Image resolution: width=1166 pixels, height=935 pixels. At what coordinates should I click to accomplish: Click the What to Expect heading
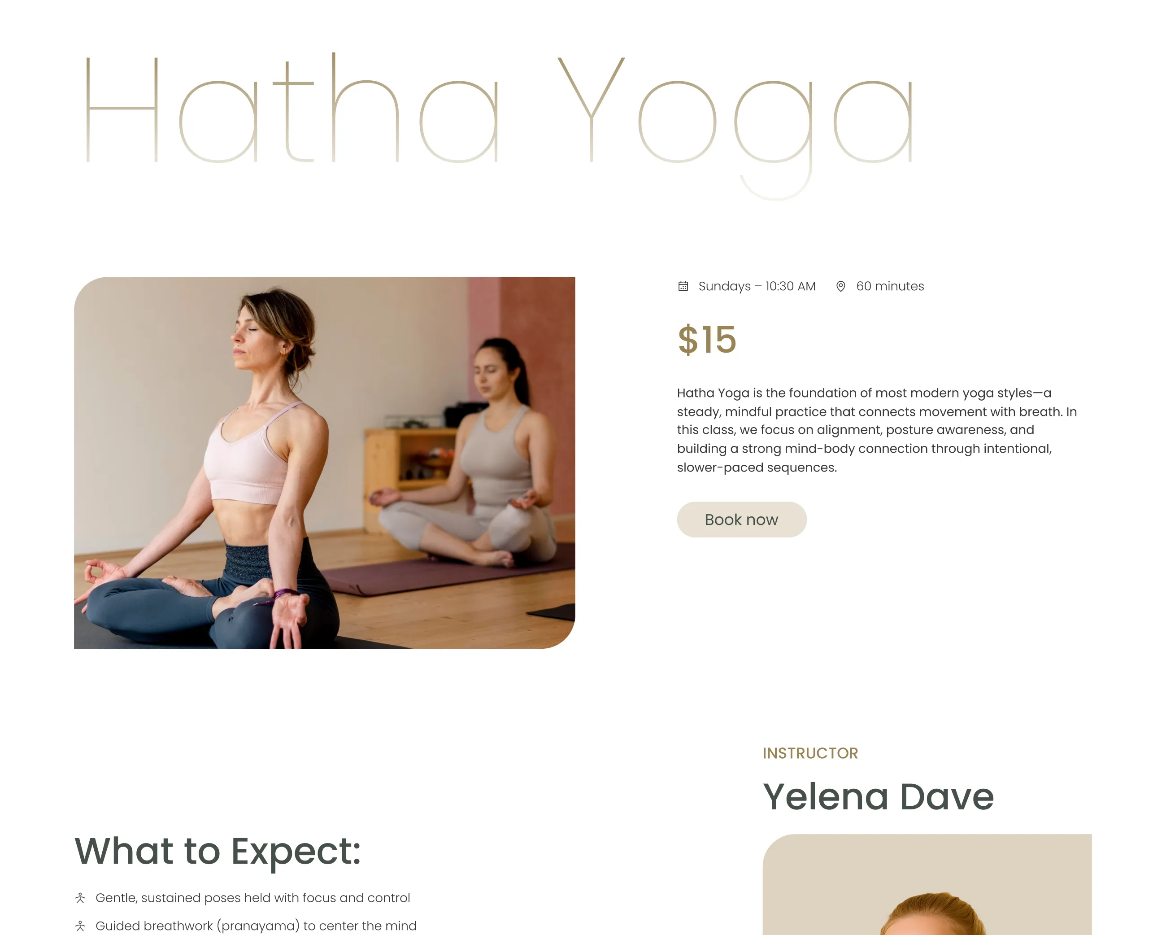218,852
